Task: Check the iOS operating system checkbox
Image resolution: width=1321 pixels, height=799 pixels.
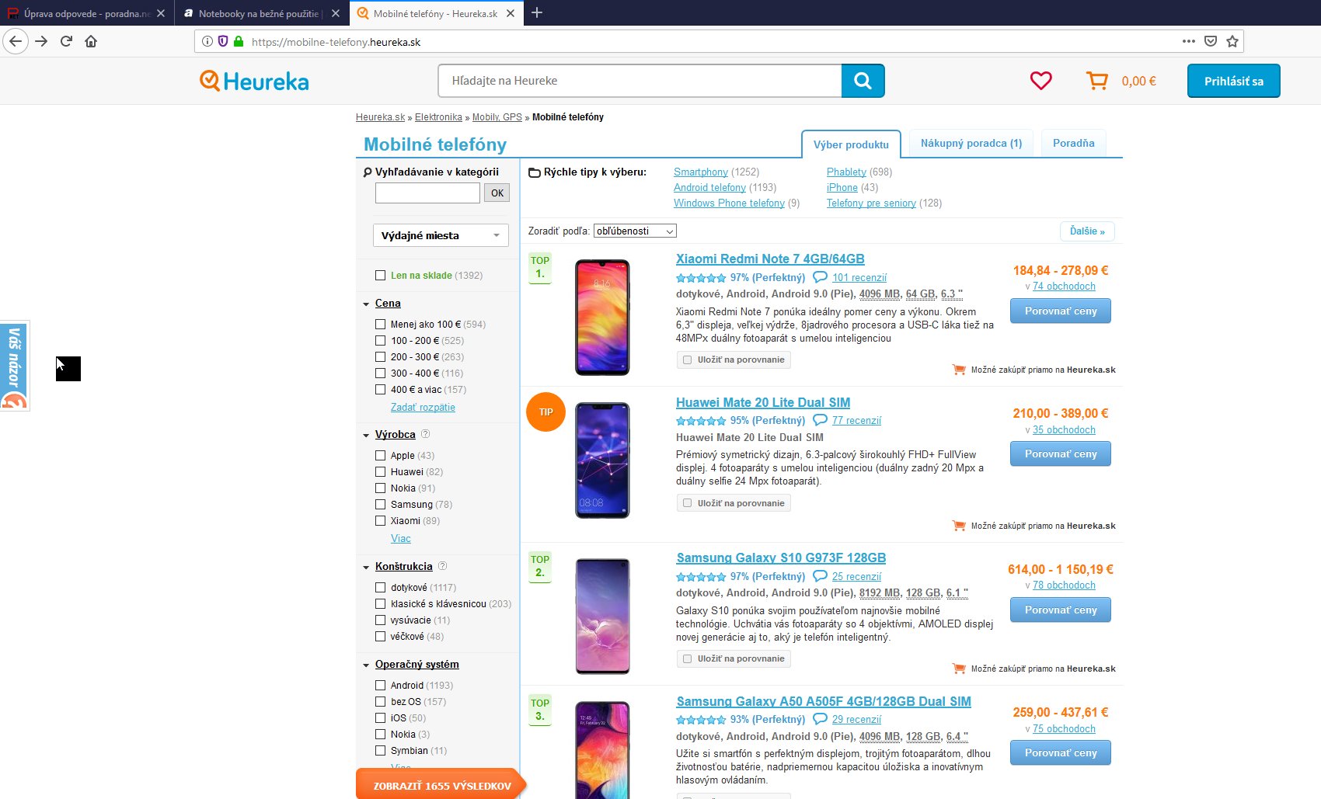Action: (380, 717)
